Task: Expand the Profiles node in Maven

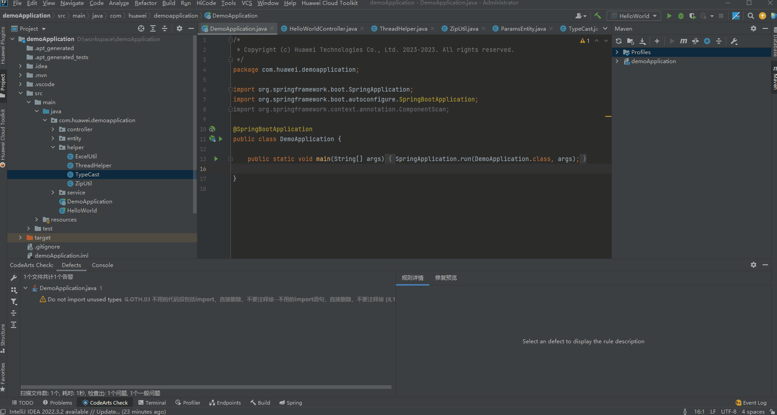Action: (x=617, y=52)
